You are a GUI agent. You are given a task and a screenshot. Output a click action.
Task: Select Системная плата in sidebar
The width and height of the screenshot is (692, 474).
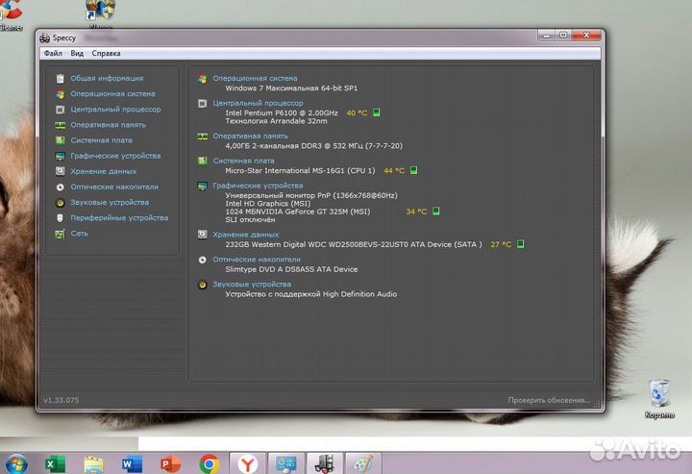(x=101, y=140)
